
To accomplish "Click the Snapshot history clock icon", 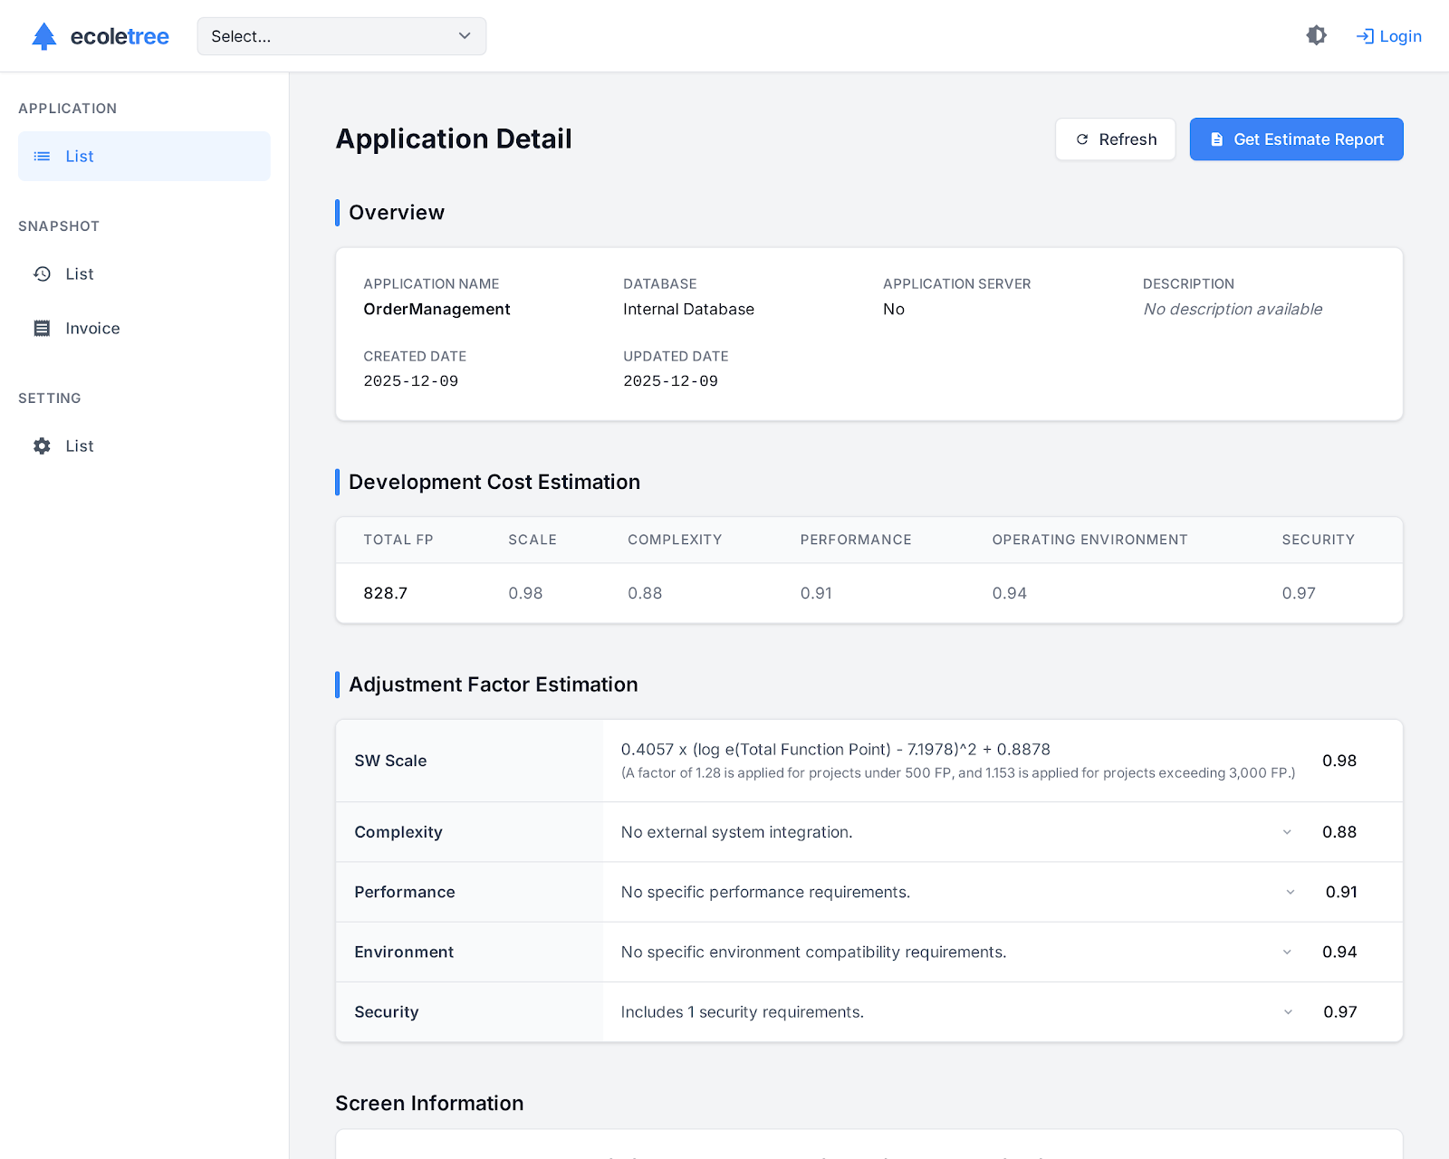I will 42,274.
